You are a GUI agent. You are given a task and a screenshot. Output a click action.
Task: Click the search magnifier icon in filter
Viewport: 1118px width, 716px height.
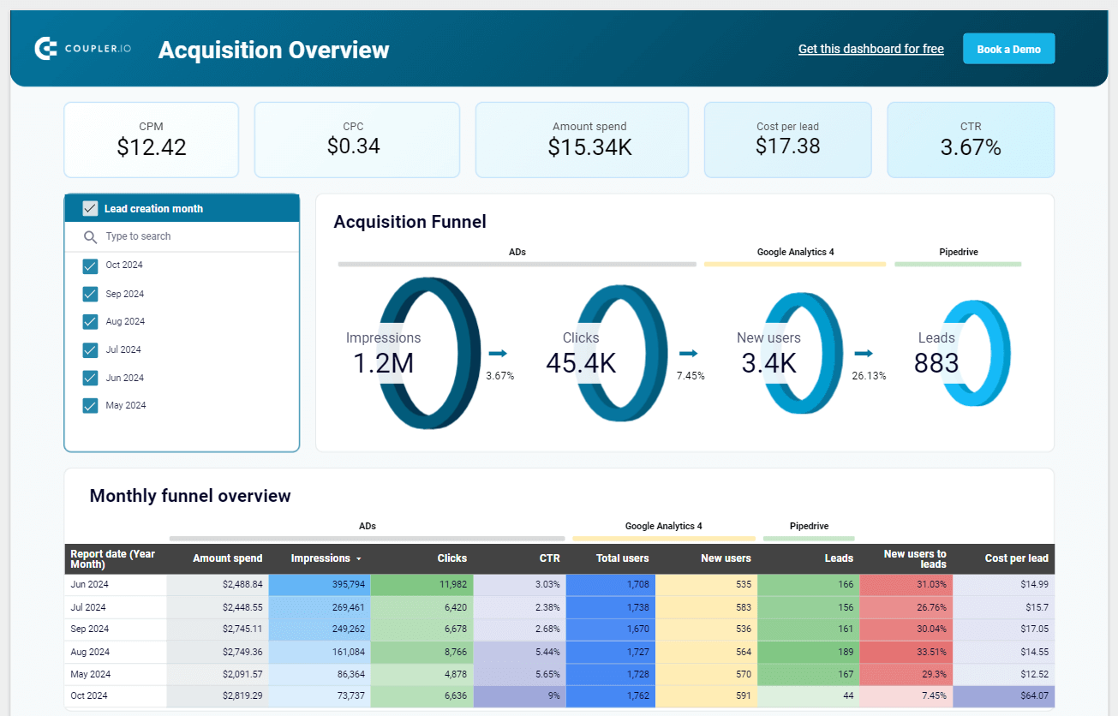tap(90, 237)
